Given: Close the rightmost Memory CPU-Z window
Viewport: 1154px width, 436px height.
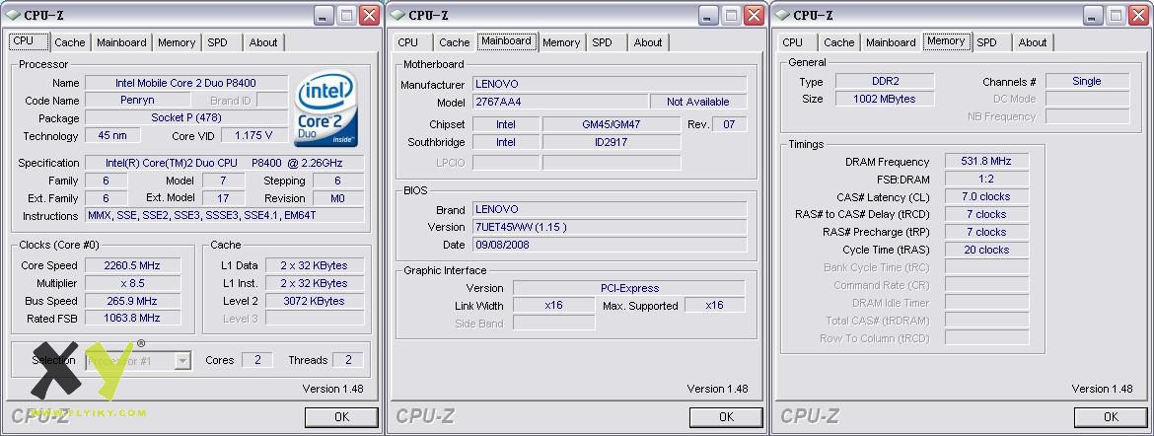Looking at the screenshot, I should pos(1138,15).
